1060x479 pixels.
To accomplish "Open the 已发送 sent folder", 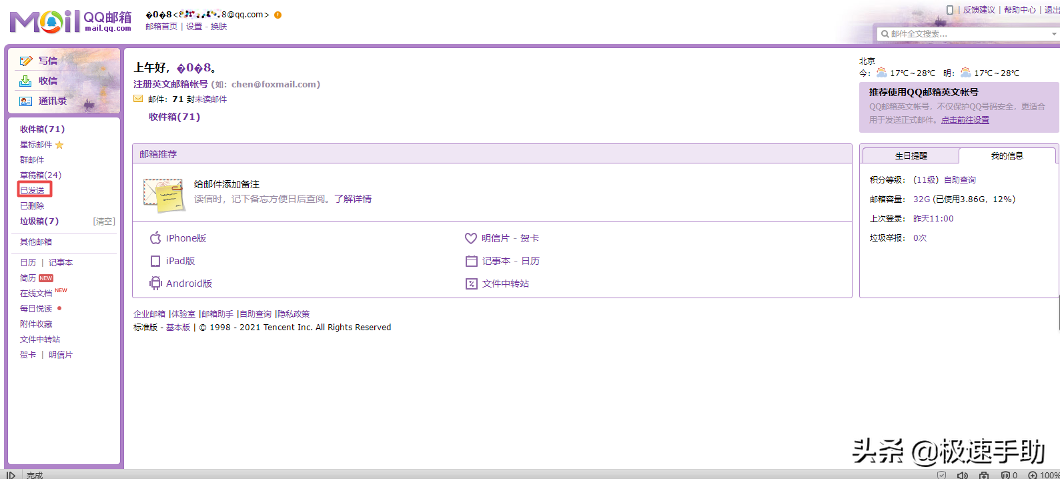I will coord(32,190).
